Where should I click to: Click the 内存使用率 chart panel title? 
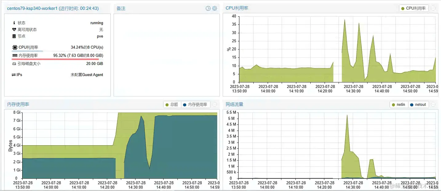click(18, 104)
